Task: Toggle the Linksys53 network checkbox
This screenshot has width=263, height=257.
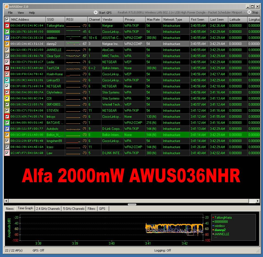Action: pos(7,80)
